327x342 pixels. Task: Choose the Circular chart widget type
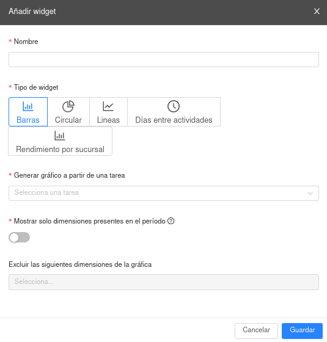point(68,112)
